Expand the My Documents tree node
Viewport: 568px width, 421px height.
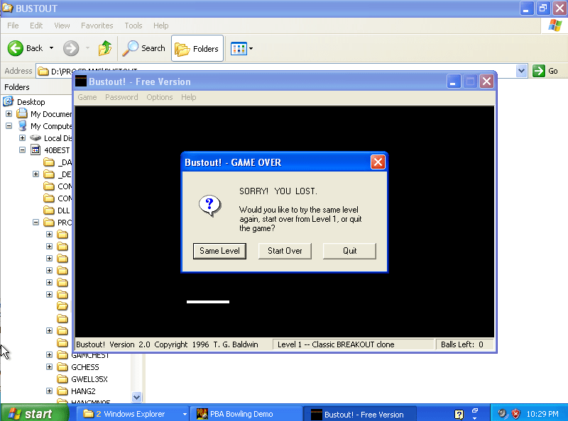[x=9, y=114]
